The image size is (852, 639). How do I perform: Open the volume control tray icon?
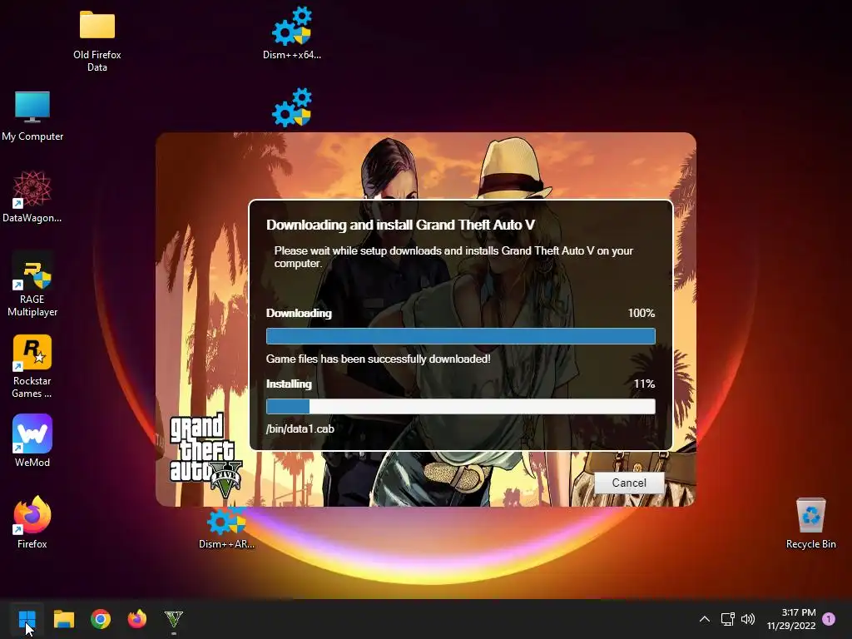(748, 619)
